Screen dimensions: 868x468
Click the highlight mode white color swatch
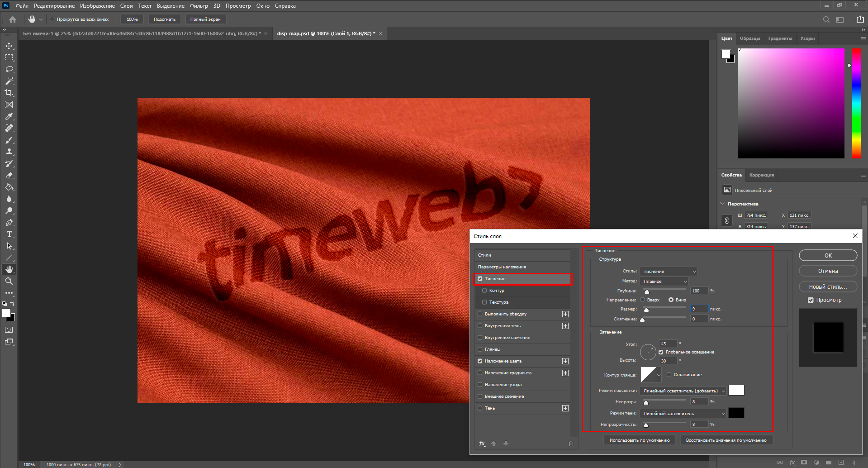[736, 390]
